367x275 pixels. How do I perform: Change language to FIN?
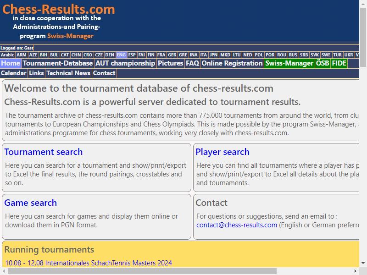(151, 55)
